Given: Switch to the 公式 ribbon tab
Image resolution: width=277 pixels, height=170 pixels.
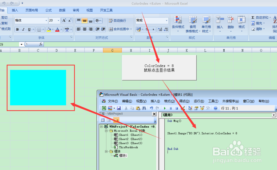Looking at the screenshot, I should click(x=48, y=10).
